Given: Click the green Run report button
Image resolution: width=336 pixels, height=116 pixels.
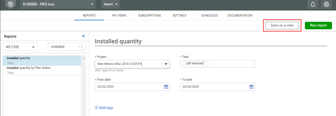Looking at the screenshot, I should 318,25.
